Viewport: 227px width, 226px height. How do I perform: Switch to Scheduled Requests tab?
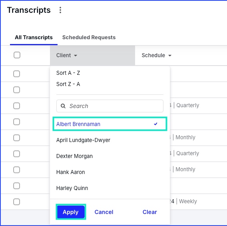click(x=89, y=37)
